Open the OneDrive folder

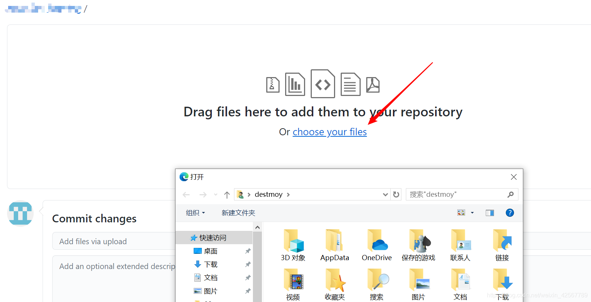coord(377,245)
